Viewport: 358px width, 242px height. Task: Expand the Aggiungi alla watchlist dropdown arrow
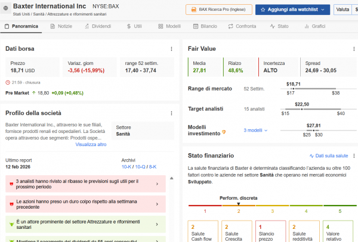(323, 10)
